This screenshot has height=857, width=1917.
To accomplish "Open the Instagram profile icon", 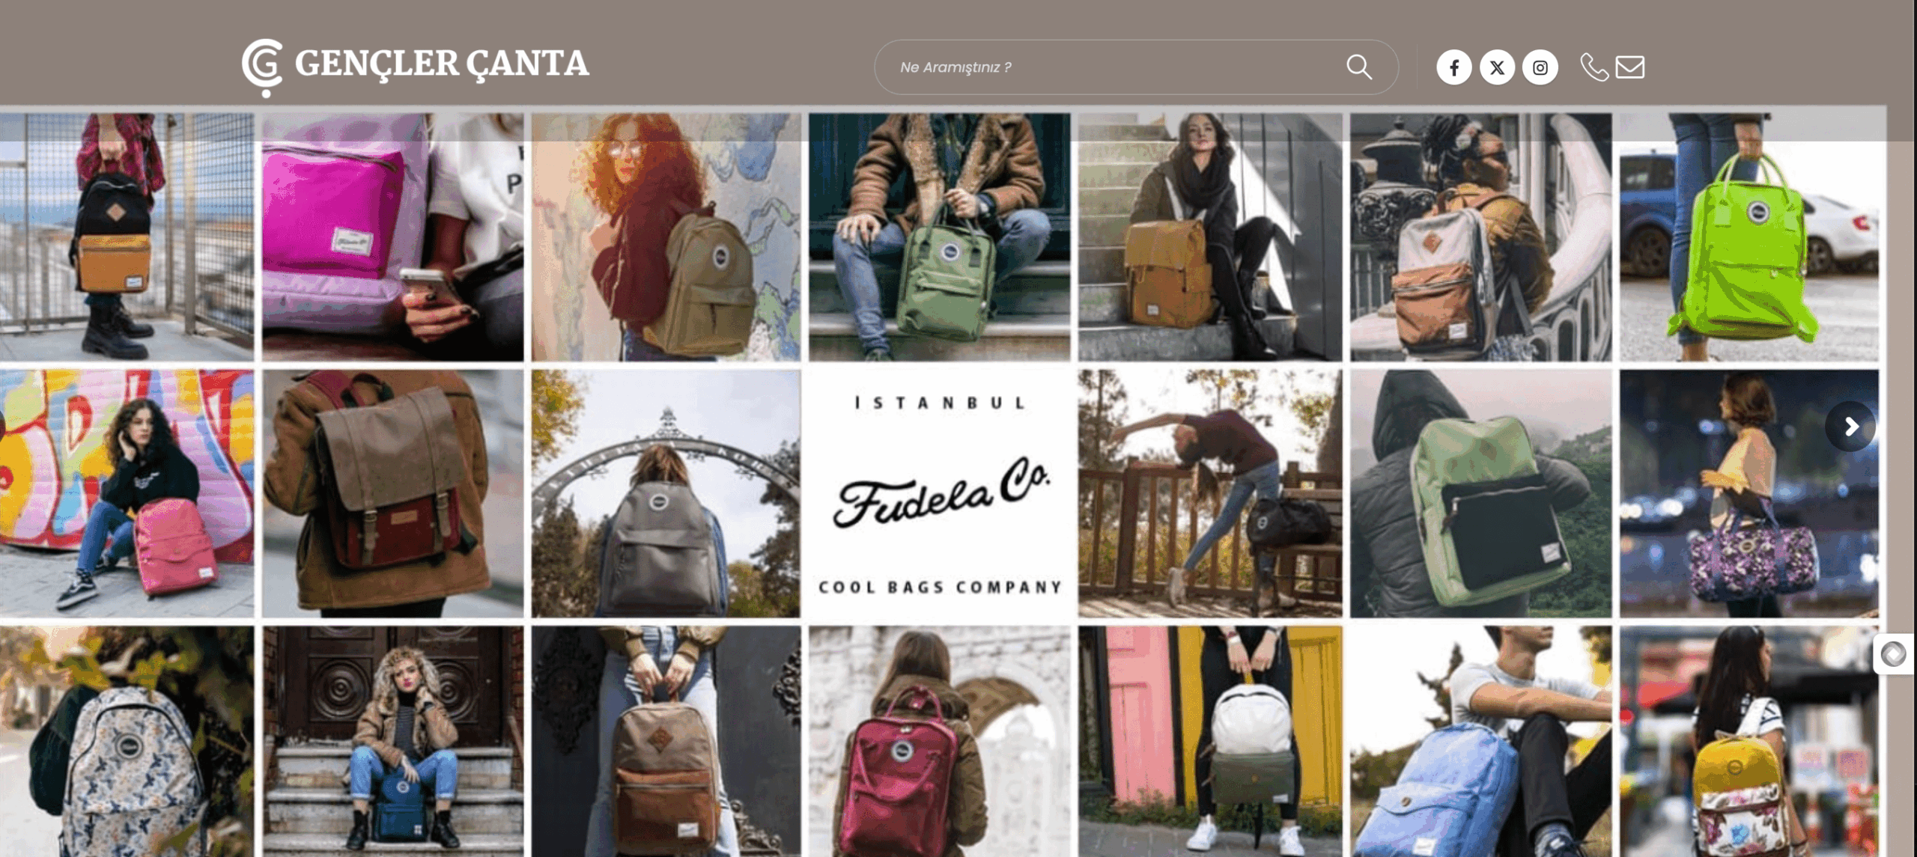I will [x=1540, y=67].
